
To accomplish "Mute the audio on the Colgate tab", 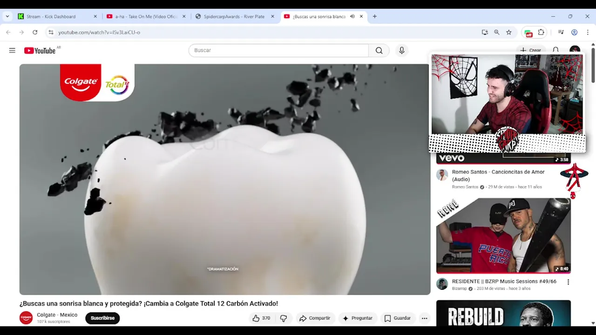I will click(352, 16).
